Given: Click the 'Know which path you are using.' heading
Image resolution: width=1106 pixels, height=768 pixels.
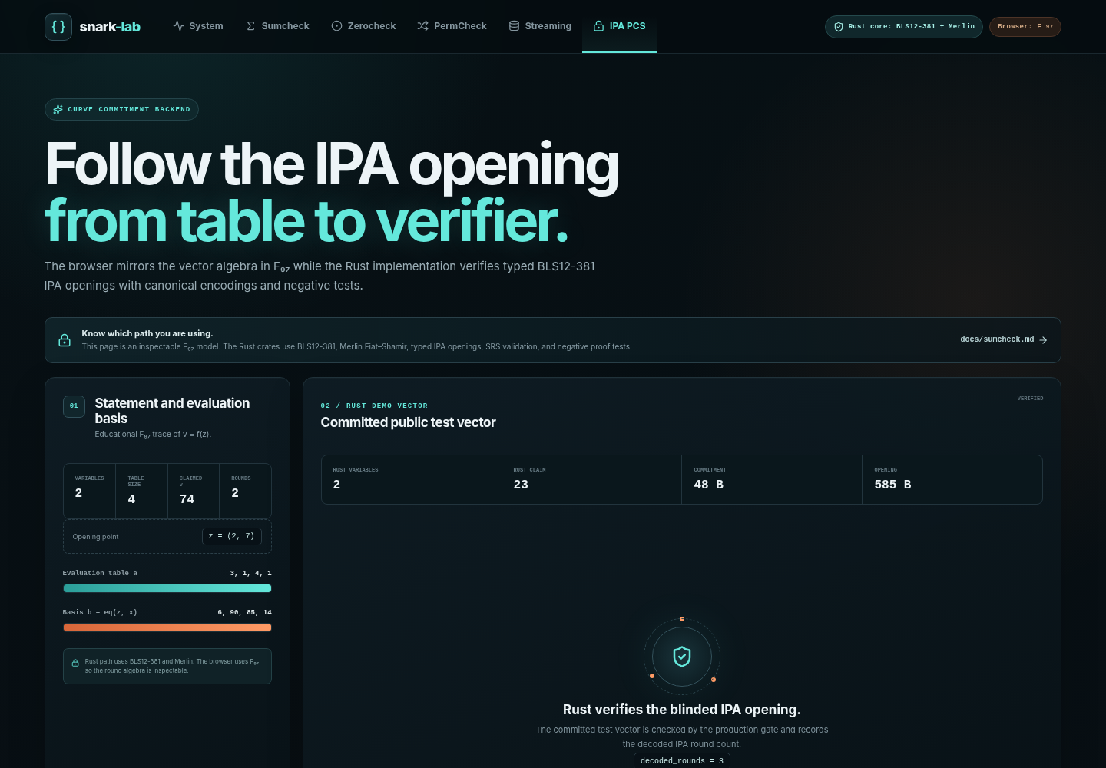Looking at the screenshot, I should click(x=147, y=333).
